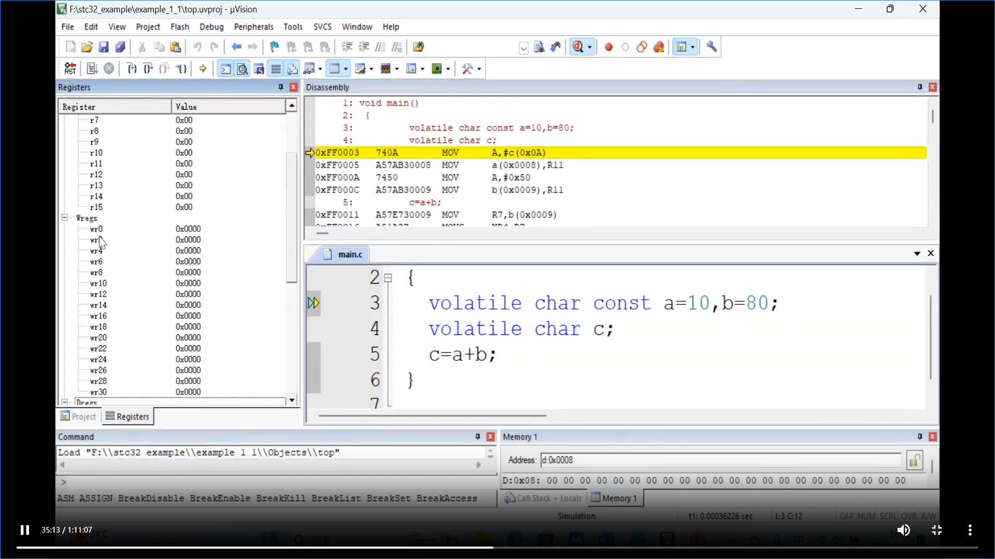Toggle the Command window button
This screenshot has width=995, height=559.
[225, 69]
